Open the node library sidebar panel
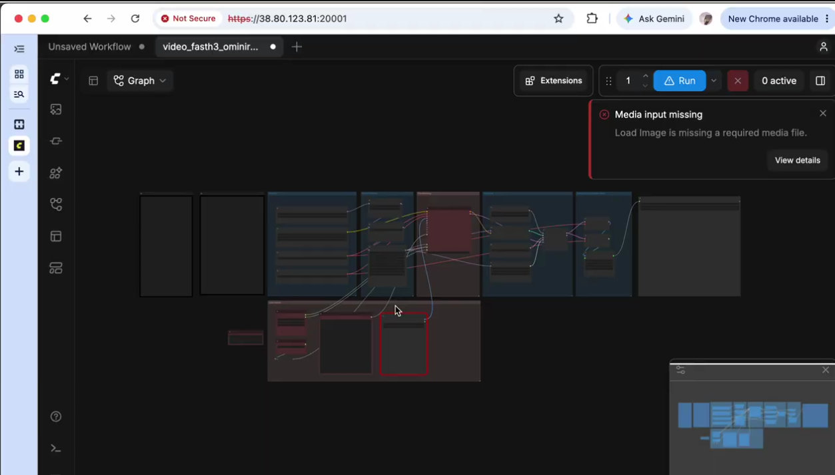The width and height of the screenshot is (835, 475). pos(56,141)
